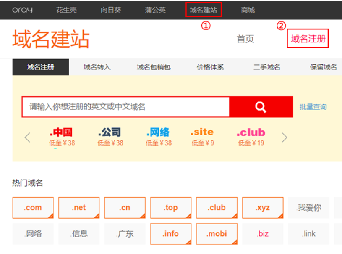Click the 批量查询 link
This screenshot has height=254, width=342.
pyautogui.click(x=313, y=107)
